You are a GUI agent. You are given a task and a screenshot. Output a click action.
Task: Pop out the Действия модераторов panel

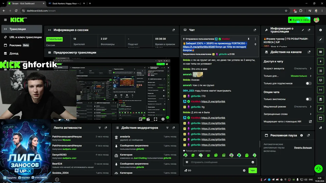coord(173,128)
